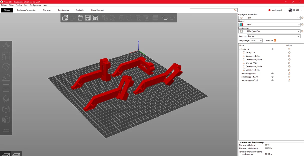Open the 3D_ZEE account dropdown
Screen dimensions: 304x156
click(295, 10)
